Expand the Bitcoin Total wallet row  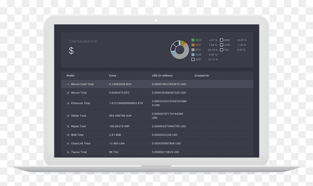tap(68, 93)
